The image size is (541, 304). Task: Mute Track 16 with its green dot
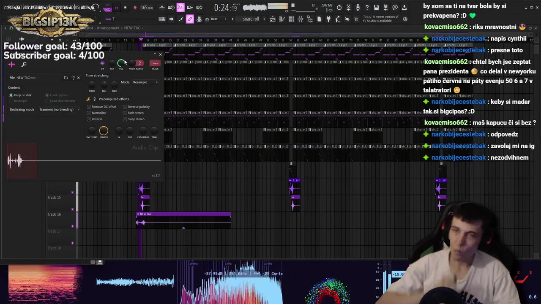click(x=73, y=226)
